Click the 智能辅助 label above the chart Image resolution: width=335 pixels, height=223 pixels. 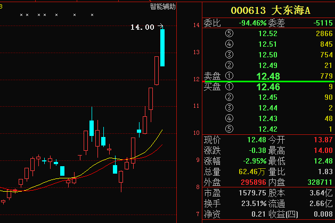pos(162,6)
